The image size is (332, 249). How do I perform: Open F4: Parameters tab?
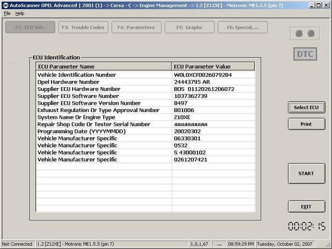(136, 27)
